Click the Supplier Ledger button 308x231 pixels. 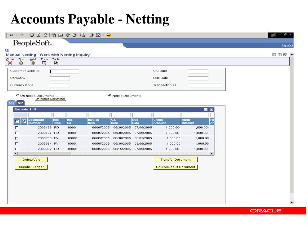32,167
